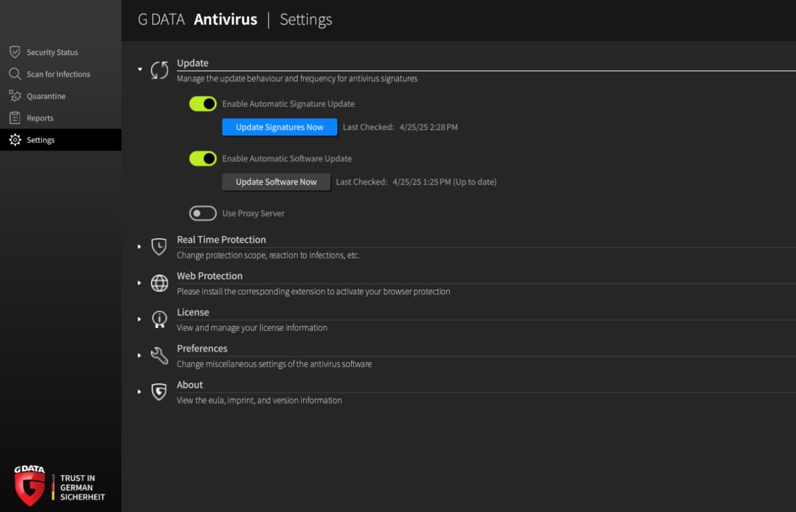796x512 pixels.
Task: Click the Preferences wrench icon
Action: click(x=159, y=356)
